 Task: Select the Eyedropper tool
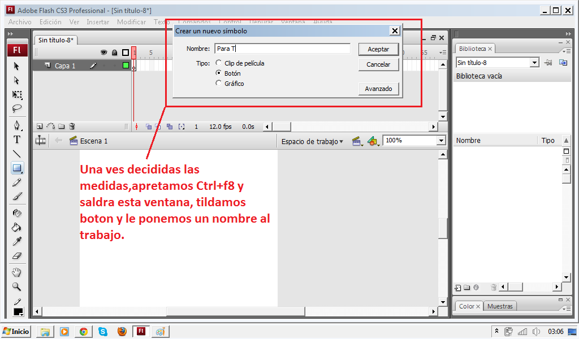(17, 241)
